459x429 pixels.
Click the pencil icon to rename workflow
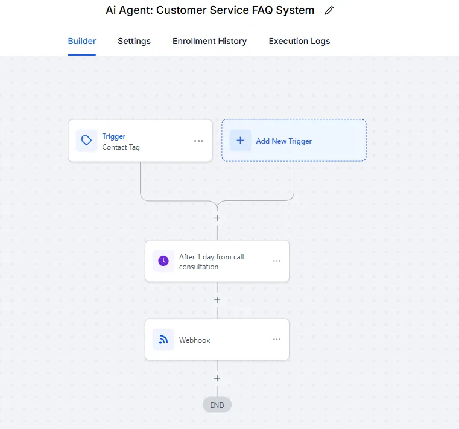(329, 10)
